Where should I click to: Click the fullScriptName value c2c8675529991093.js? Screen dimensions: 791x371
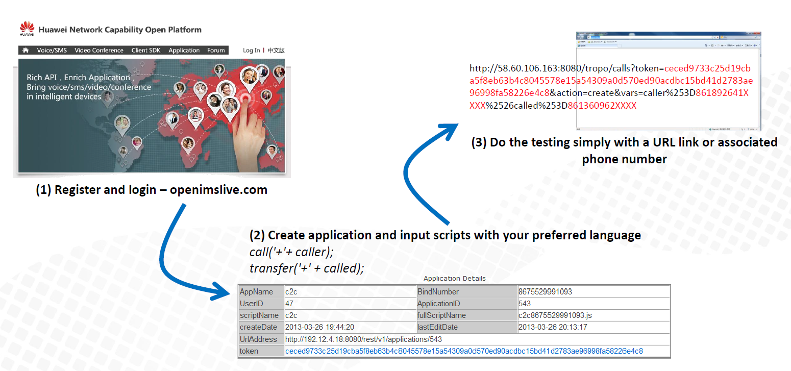click(554, 315)
